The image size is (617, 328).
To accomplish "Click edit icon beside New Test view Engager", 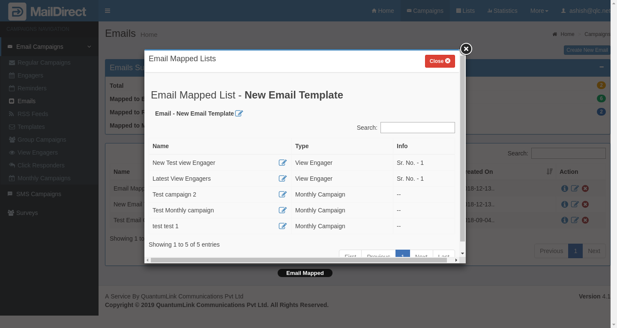I will [282, 163].
